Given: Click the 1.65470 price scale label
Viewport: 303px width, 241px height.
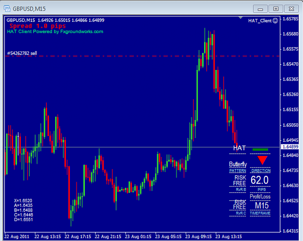Looking at the screenshot, I should tap(290, 64).
